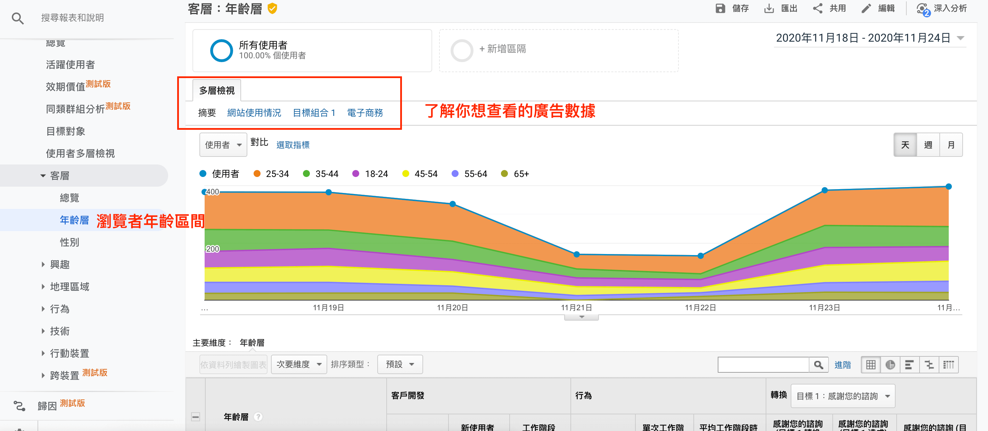The height and width of the screenshot is (431, 988).
Task: Select 年齡層 in sidebar
Action: coord(74,220)
